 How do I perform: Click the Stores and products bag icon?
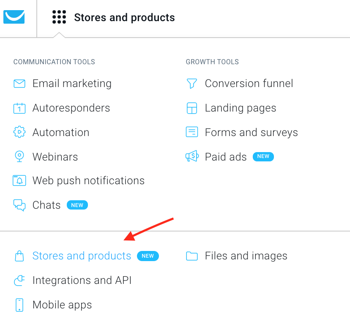point(19,256)
